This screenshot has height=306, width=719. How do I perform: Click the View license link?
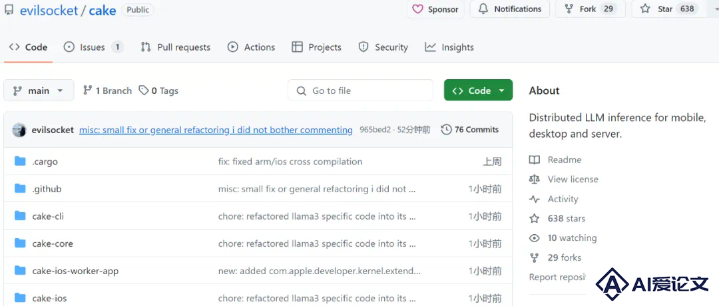(573, 179)
